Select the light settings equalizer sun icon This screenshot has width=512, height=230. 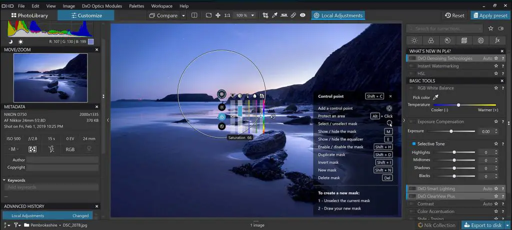coord(221,107)
